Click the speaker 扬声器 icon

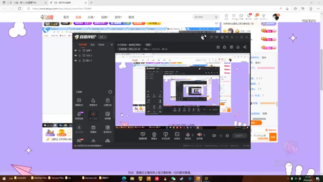(199, 135)
